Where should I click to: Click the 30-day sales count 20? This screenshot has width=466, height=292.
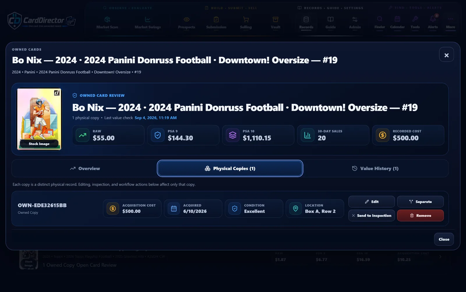[322, 138]
